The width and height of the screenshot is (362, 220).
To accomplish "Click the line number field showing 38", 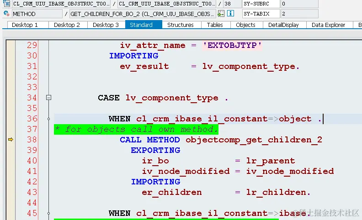I will pyautogui.click(x=232, y=4).
